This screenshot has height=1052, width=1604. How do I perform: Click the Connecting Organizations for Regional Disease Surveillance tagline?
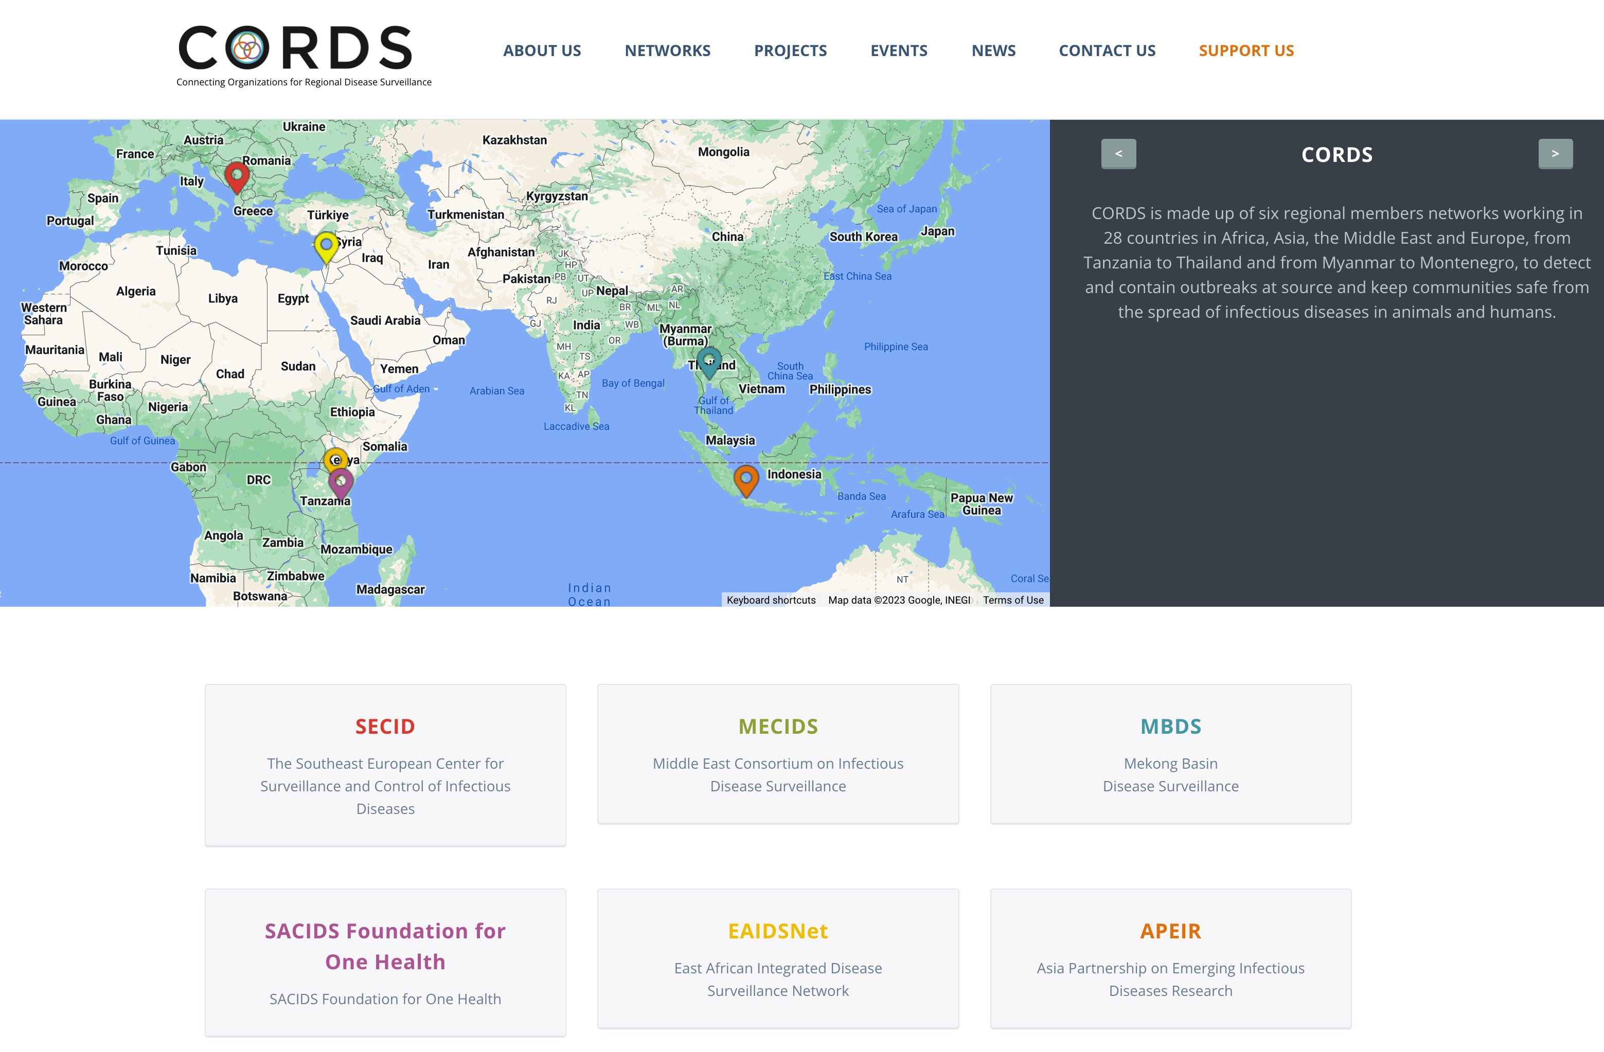tap(304, 82)
